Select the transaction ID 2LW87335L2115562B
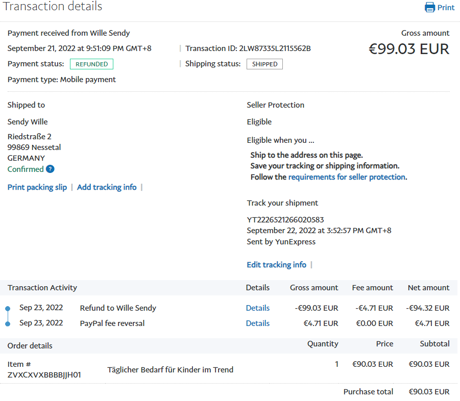 (x=275, y=48)
